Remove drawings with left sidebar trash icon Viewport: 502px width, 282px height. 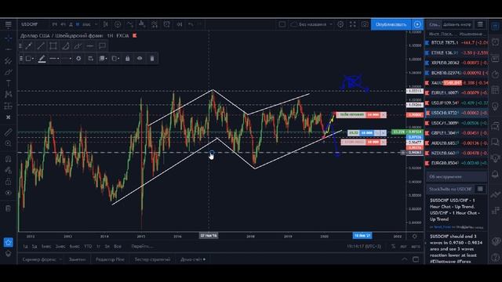(x=8, y=208)
